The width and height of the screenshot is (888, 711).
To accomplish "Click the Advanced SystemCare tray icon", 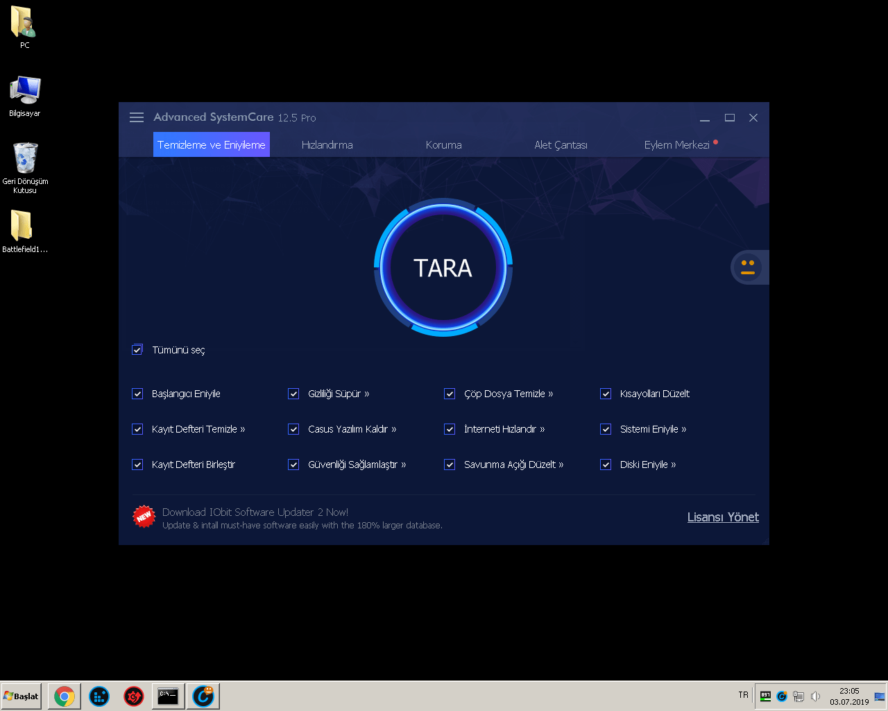I will (x=782, y=696).
